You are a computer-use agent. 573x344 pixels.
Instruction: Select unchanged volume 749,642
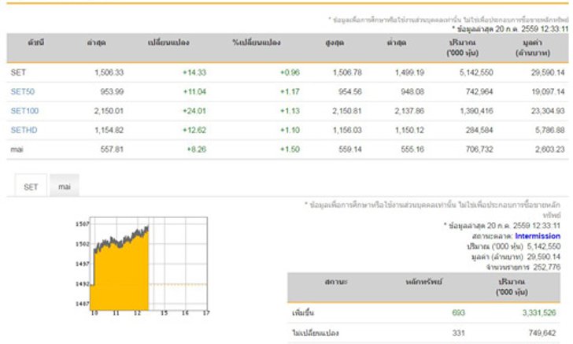(x=542, y=333)
